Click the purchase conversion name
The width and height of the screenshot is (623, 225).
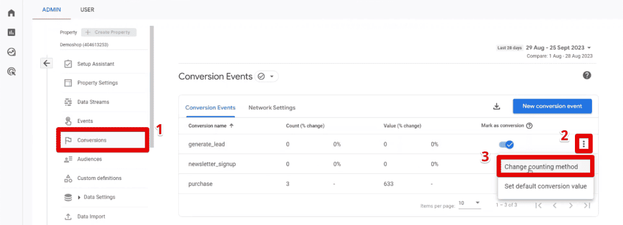[x=201, y=184]
